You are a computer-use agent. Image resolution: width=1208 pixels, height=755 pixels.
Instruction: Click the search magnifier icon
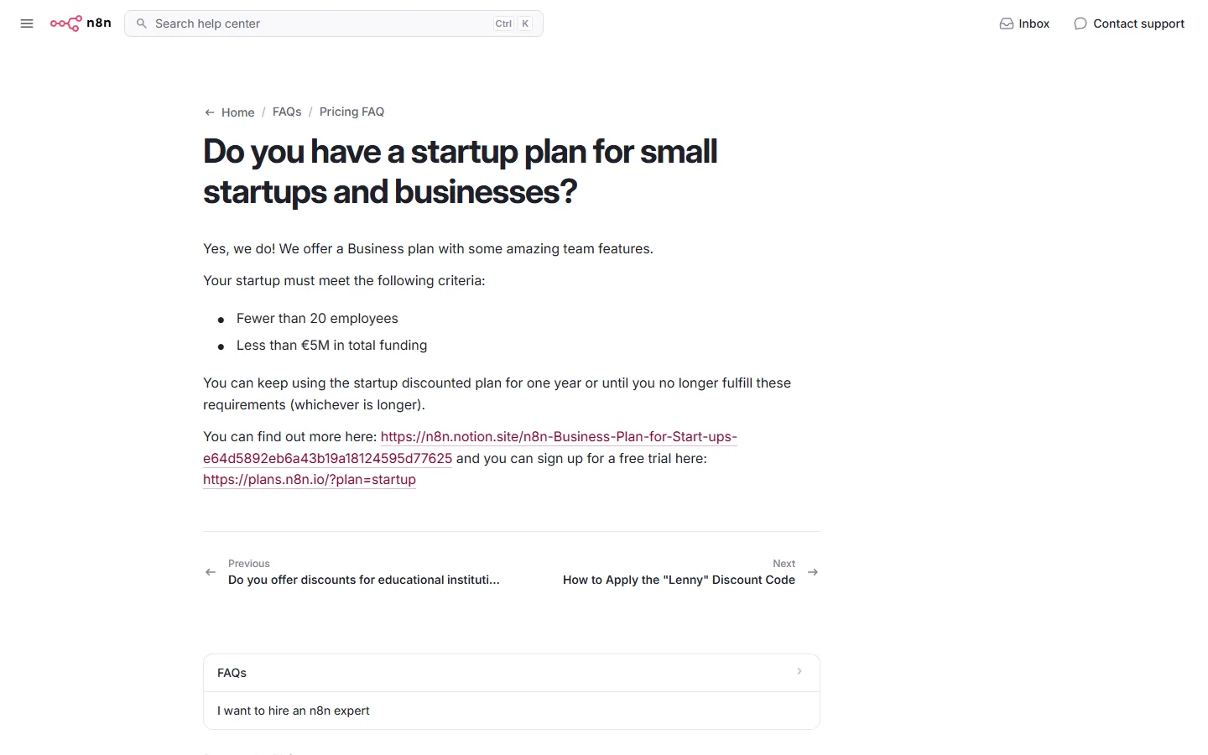[142, 23]
